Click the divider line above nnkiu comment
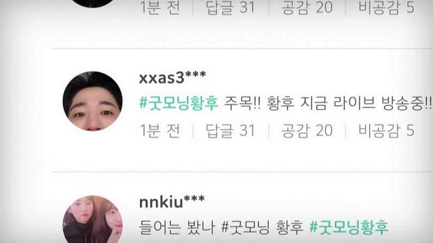This screenshot has width=433, height=243. [243, 172]
